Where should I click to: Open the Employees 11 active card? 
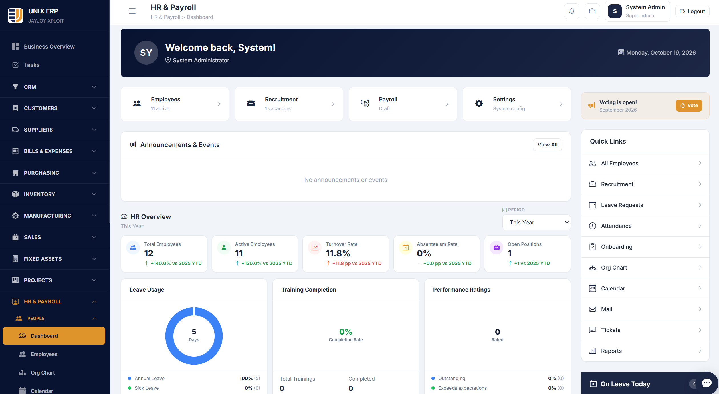pos(175,104)
